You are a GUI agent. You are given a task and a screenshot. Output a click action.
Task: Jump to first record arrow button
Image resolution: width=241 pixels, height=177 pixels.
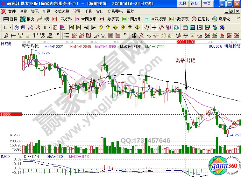click(72, 27)
